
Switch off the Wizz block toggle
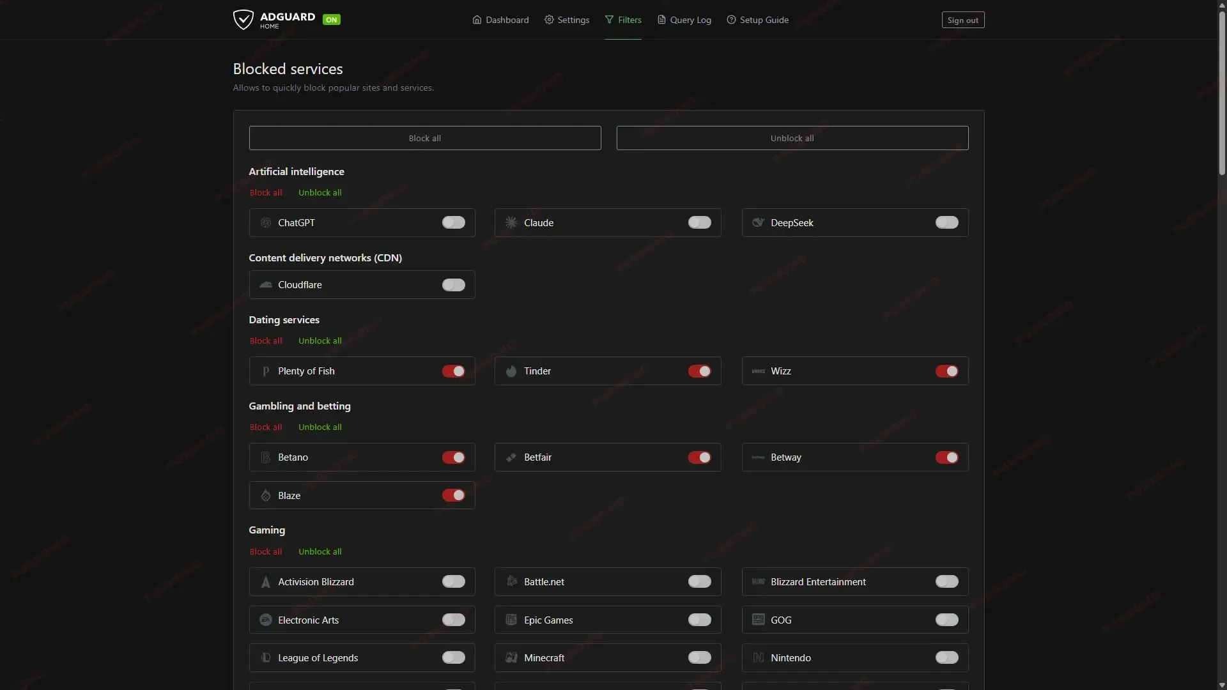click(947, 371)
